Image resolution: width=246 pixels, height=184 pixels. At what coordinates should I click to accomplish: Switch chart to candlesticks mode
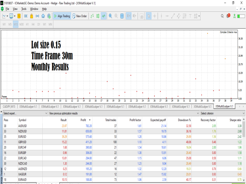coord(98,16)
